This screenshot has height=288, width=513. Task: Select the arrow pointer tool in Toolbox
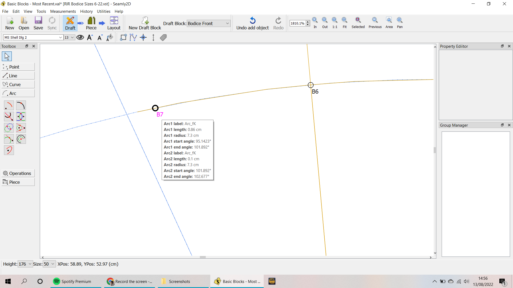point(7,56)
